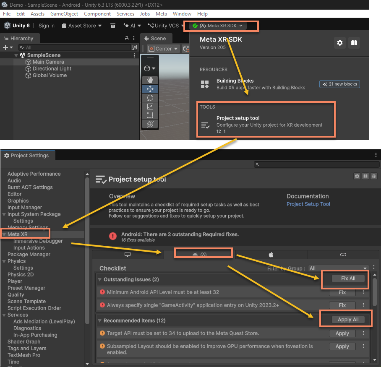381x367 pixels.
Task: Select the Project Settings tab
Action: point(27,156)
